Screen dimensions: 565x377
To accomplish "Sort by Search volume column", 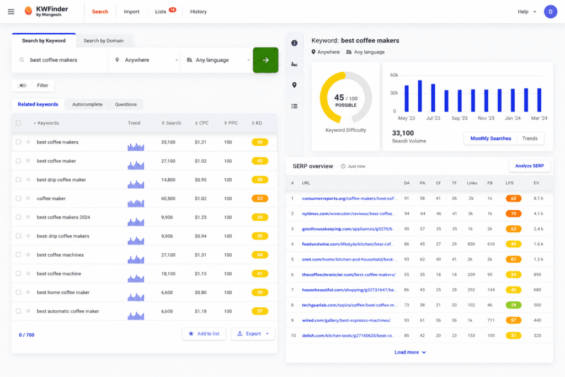I will pos(171,123).
